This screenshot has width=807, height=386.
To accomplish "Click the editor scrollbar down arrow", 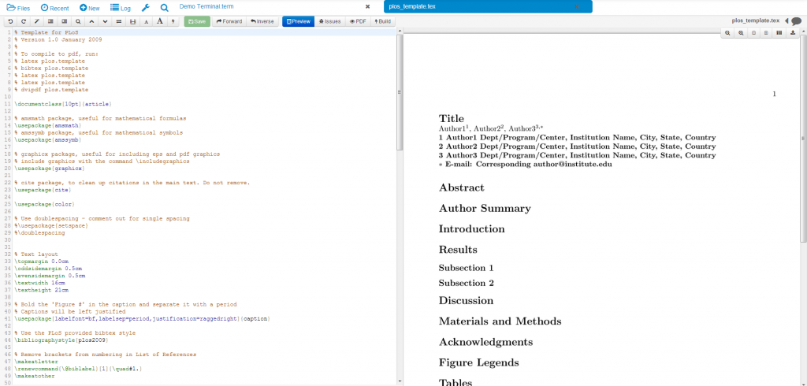I will point(400,381).
